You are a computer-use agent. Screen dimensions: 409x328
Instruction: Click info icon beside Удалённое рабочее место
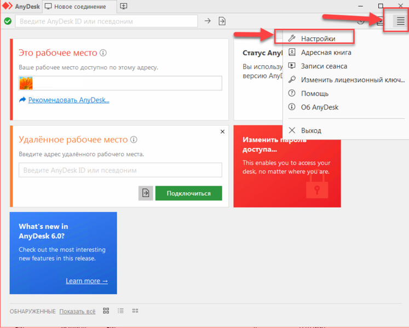pyautogui.click(x=134, y=140)
